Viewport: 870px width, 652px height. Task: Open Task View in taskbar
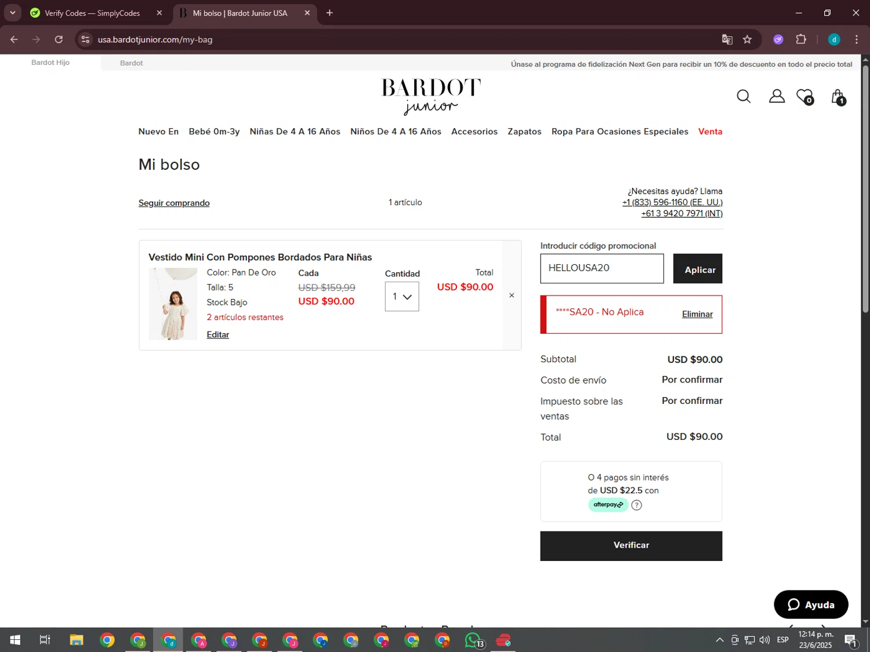tap(45, 640)
